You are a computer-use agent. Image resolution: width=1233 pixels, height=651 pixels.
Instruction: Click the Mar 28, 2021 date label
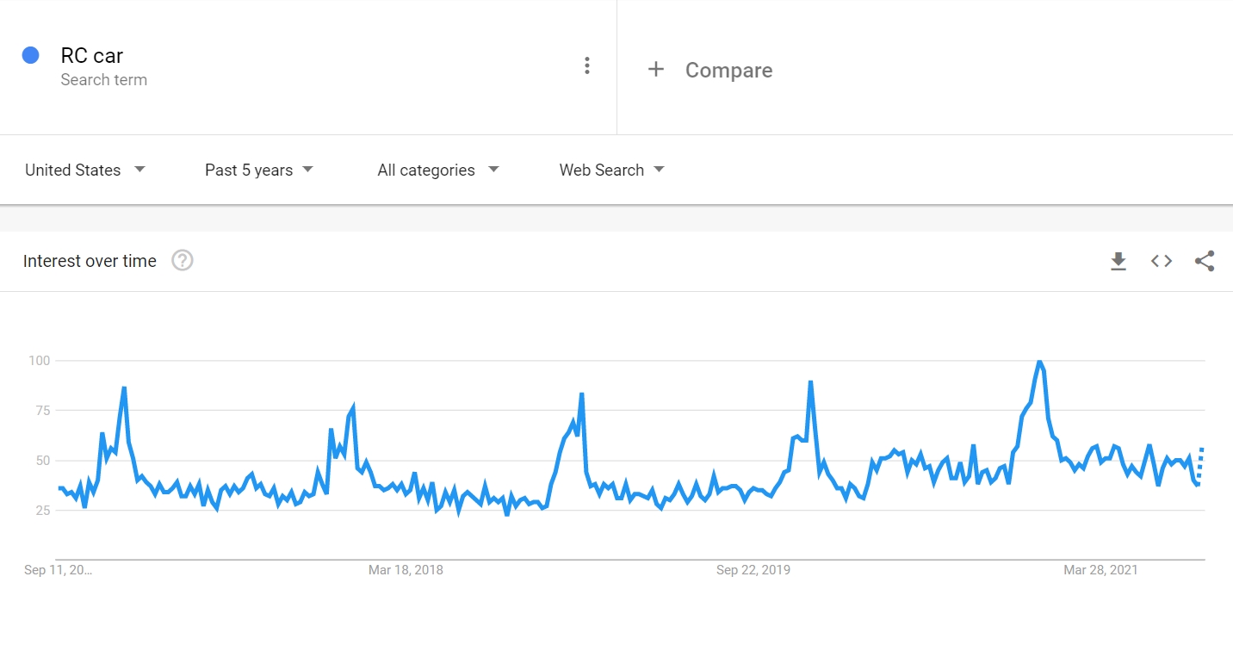[1100, 569]
